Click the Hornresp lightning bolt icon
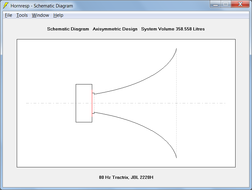 pyautogui.click(x=6, y=6)
